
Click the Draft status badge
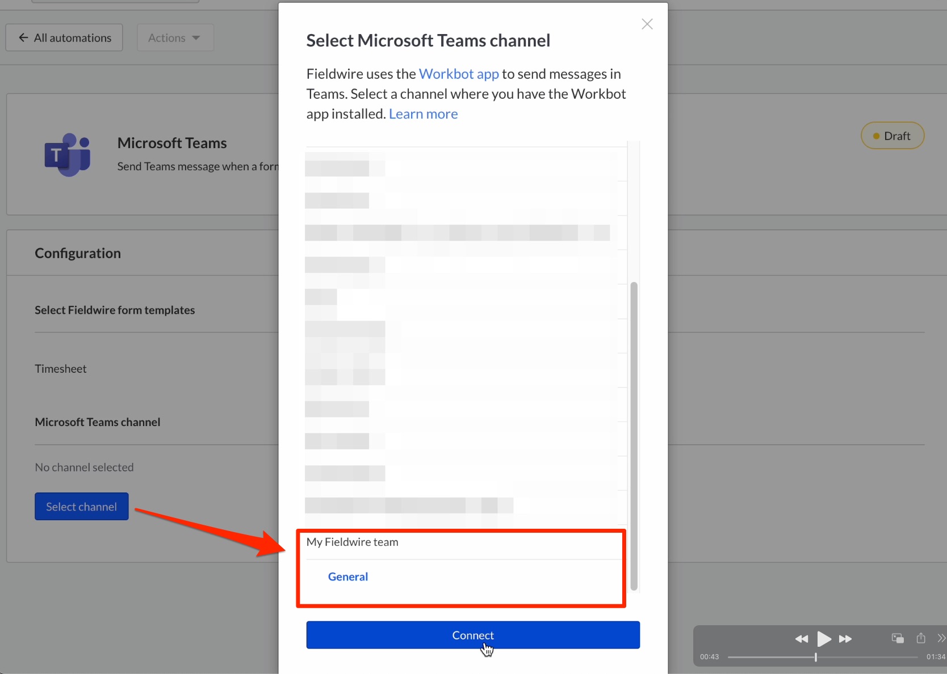892,136
